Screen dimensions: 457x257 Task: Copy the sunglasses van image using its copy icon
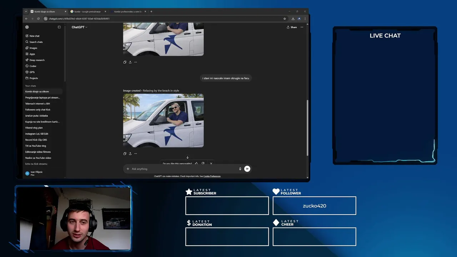click(x=125, y=153)
